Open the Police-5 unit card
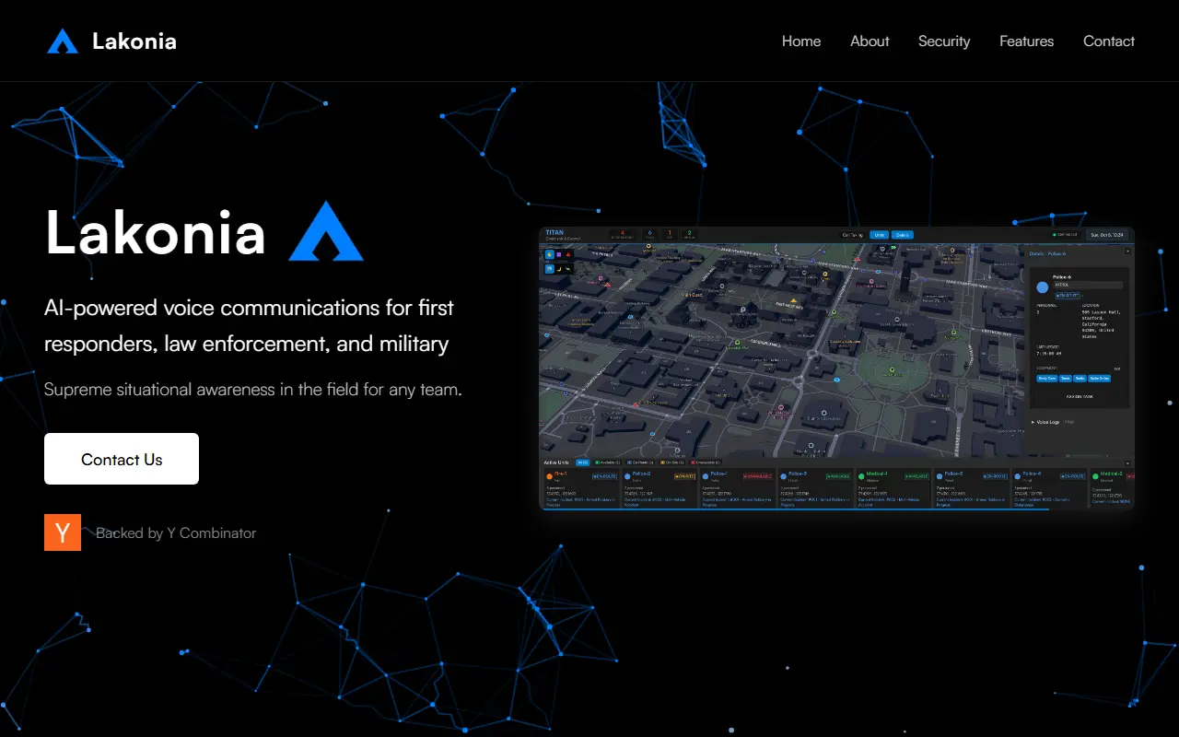 pos(971,487)
